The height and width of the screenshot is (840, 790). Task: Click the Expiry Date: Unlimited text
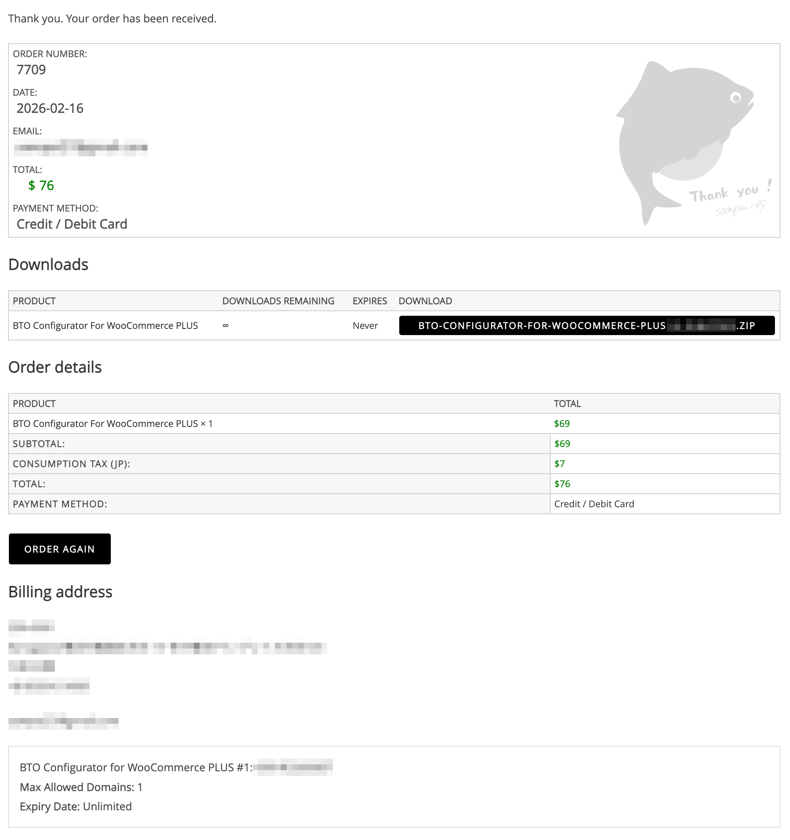[76, 807]
